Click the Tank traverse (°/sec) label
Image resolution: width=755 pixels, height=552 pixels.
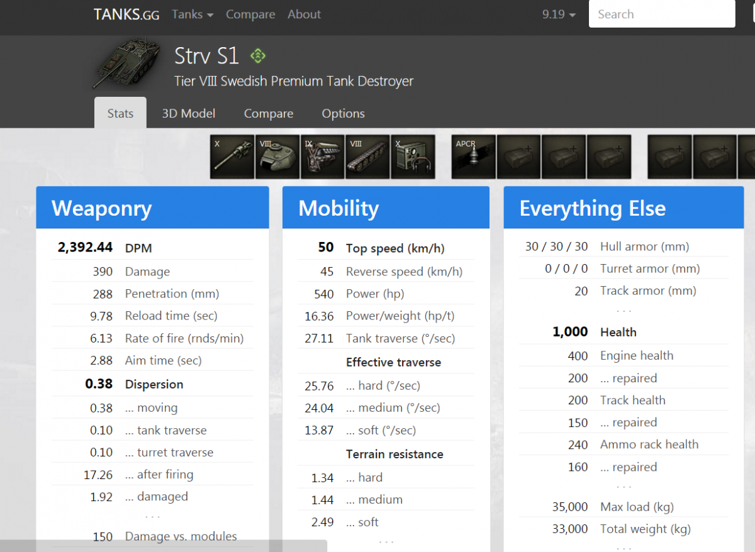tap(400, 338)
